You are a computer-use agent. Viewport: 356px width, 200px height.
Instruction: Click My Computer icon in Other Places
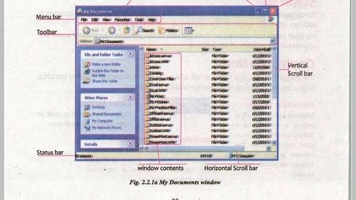pos(87,121)
